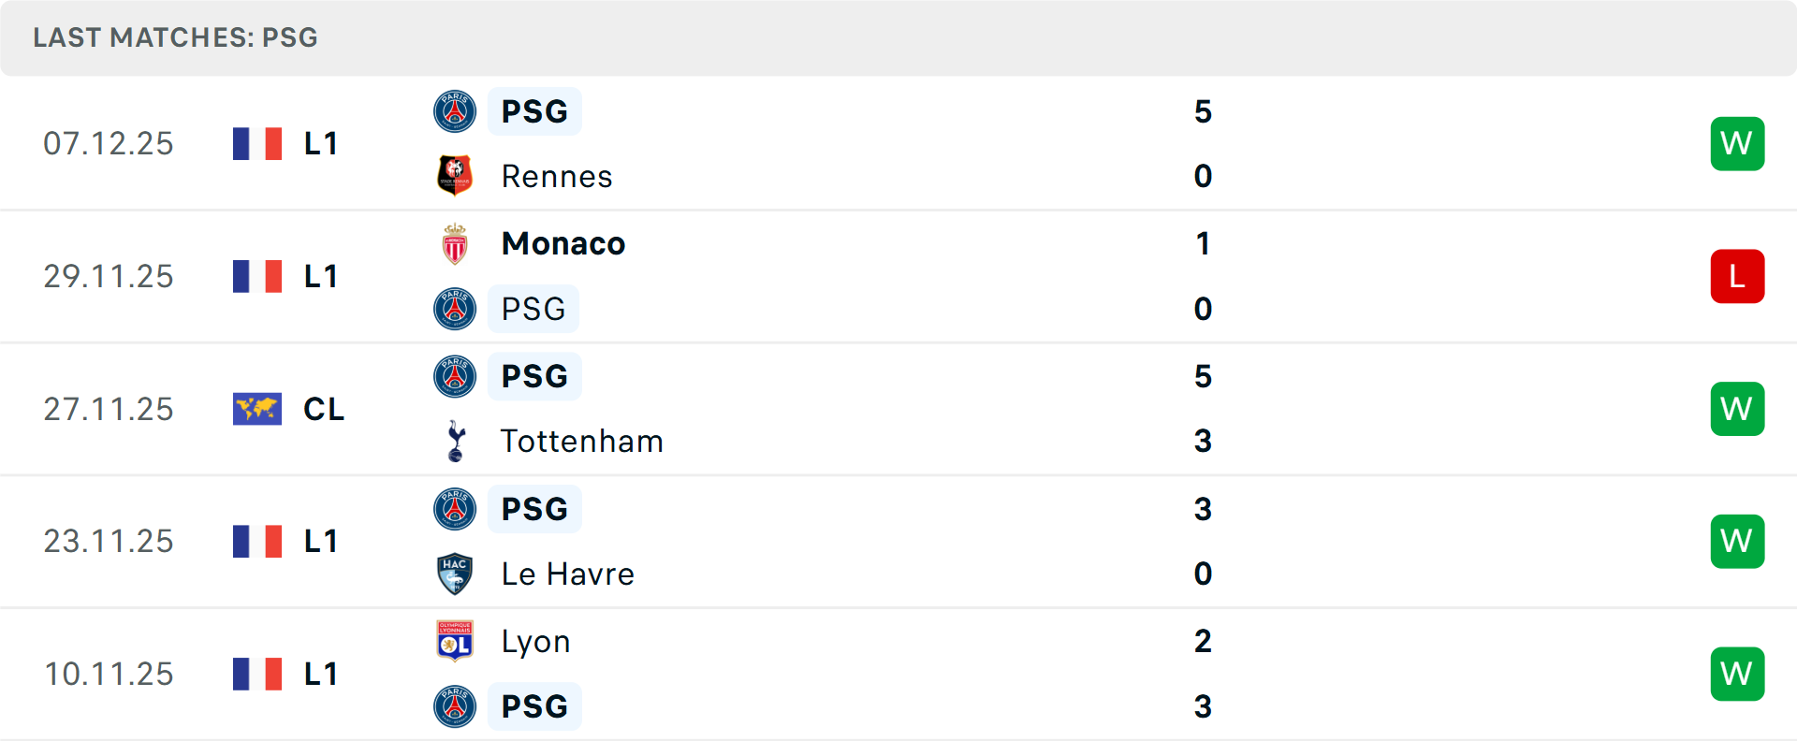
Task: Select the CL competition label
Action: pos(324,409)
